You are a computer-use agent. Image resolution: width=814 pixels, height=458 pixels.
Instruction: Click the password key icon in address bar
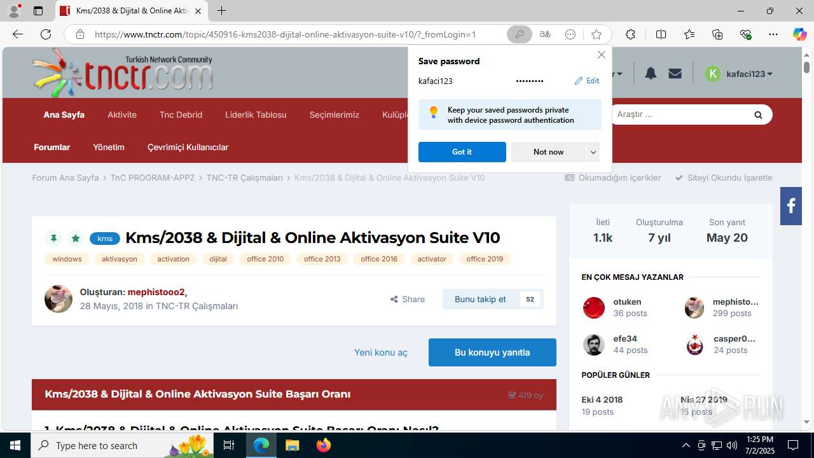pyautogui.click(x=519, y=34)
